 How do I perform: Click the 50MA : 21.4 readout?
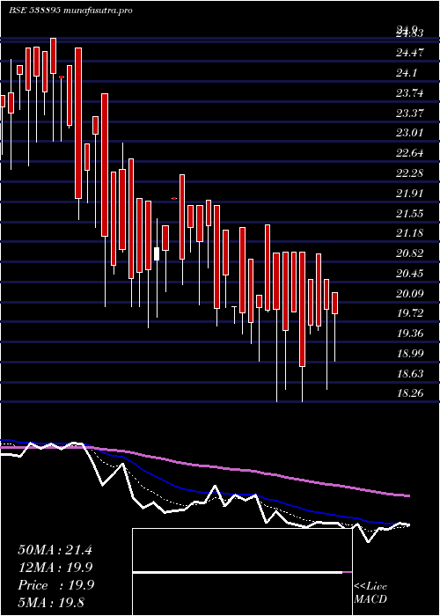[55, 550]
